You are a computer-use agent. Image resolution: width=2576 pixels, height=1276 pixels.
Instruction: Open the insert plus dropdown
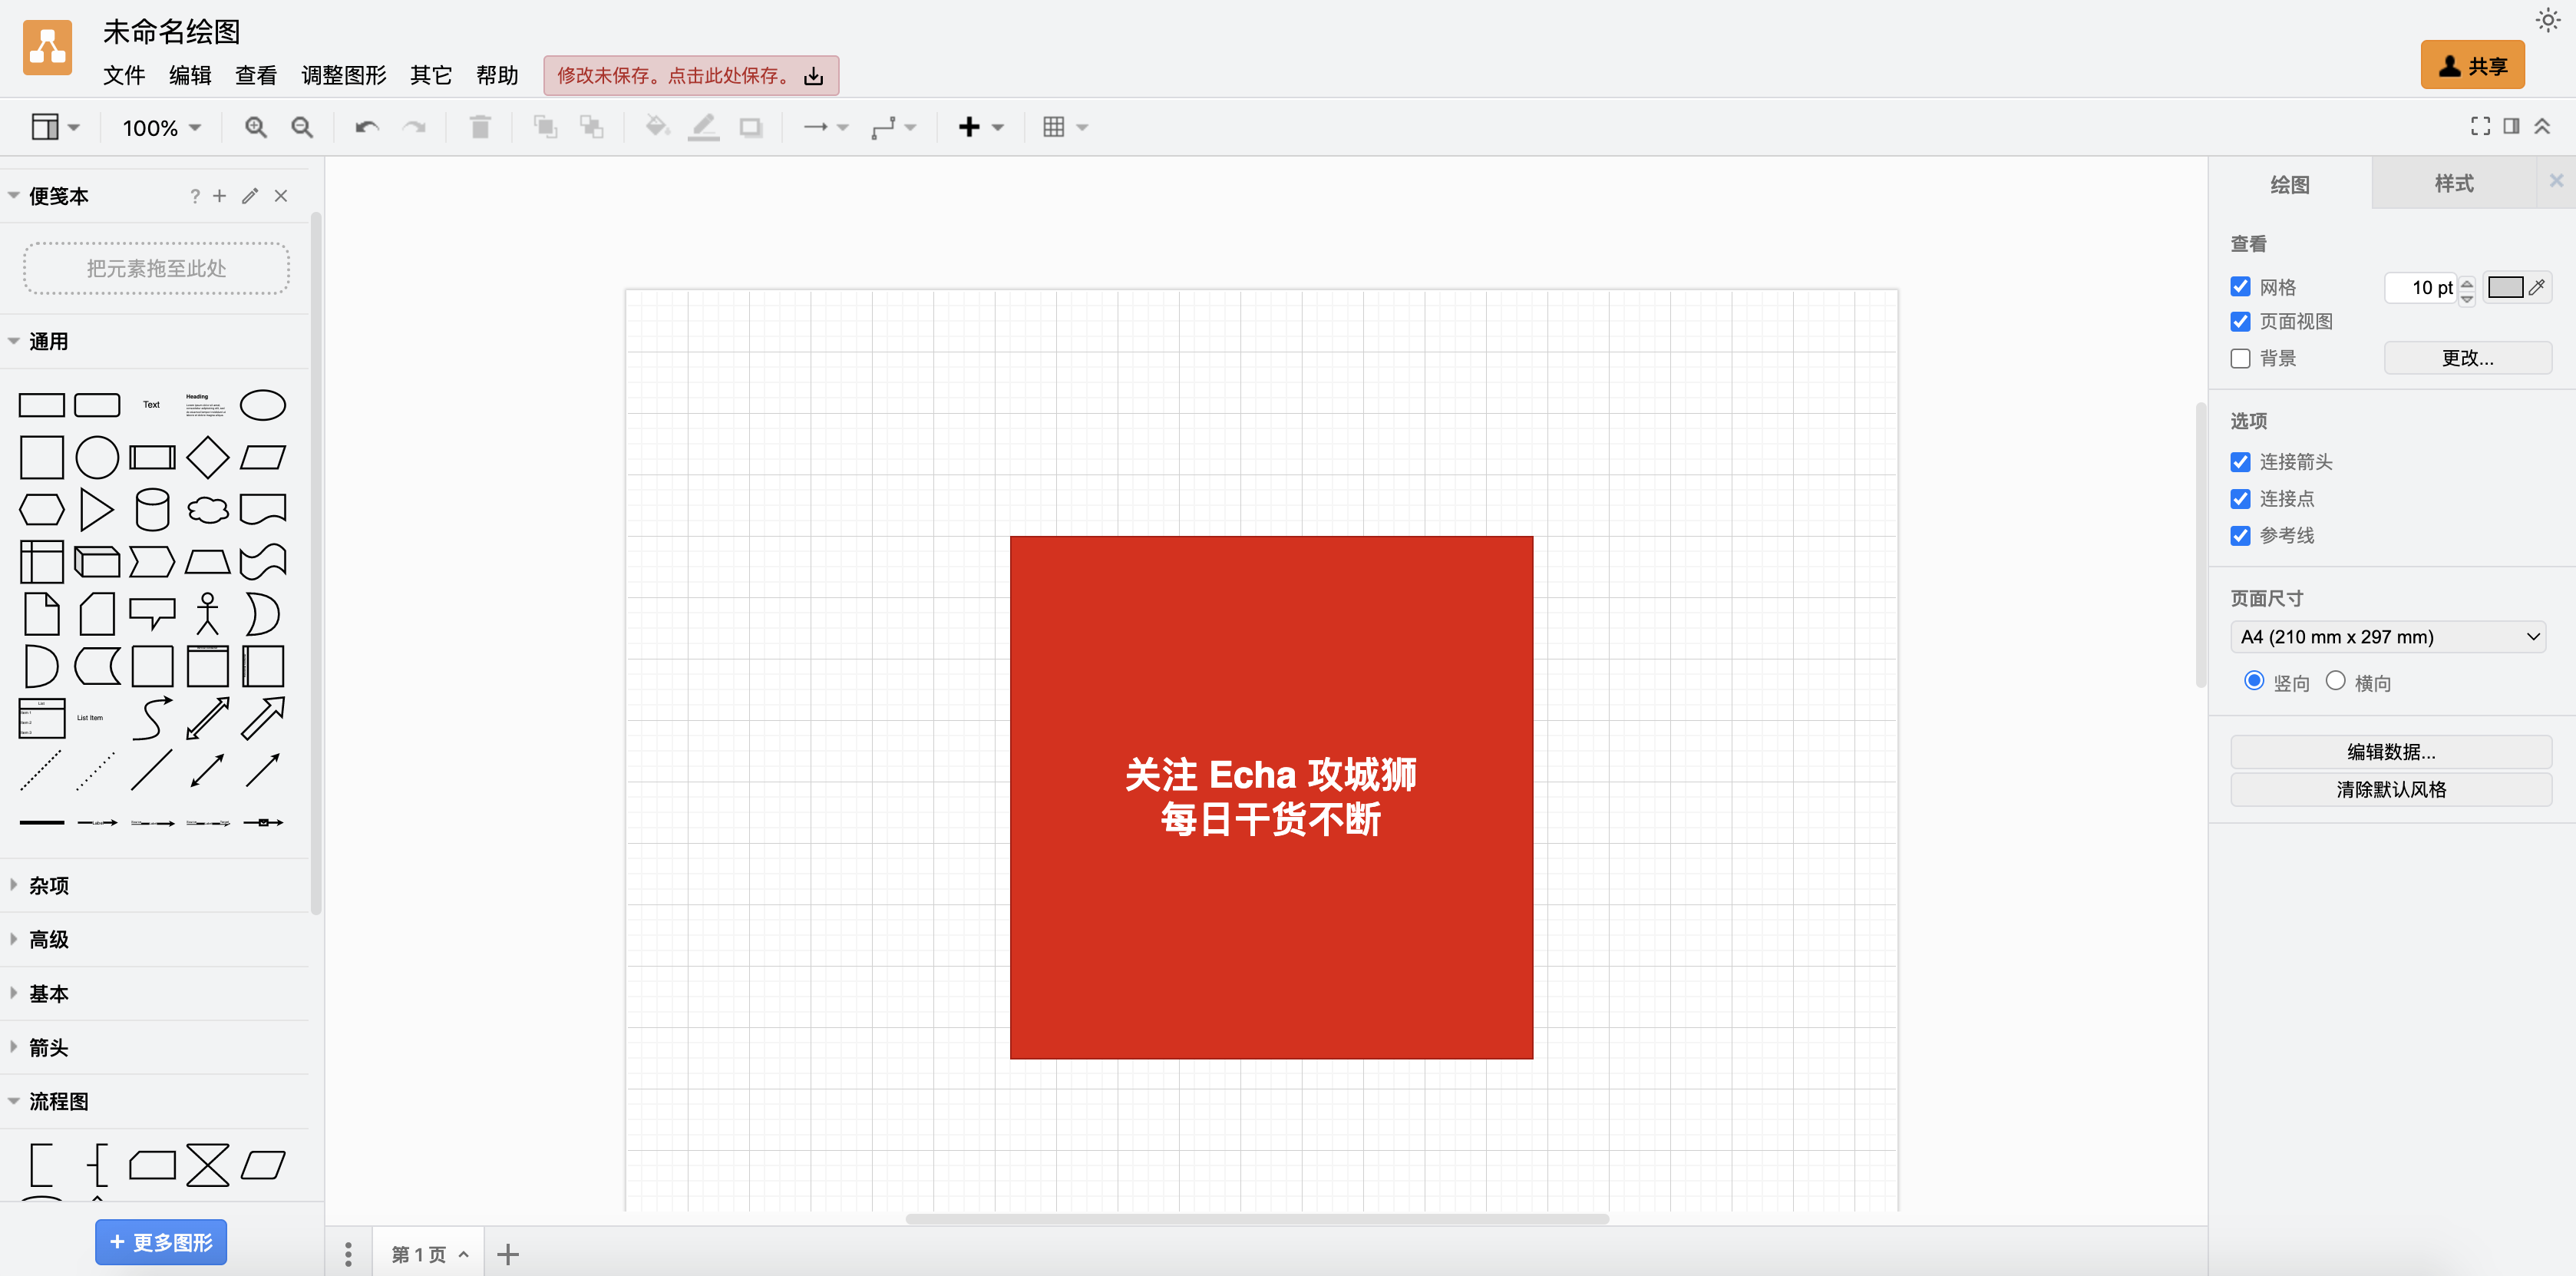click(x=980, y=127)
